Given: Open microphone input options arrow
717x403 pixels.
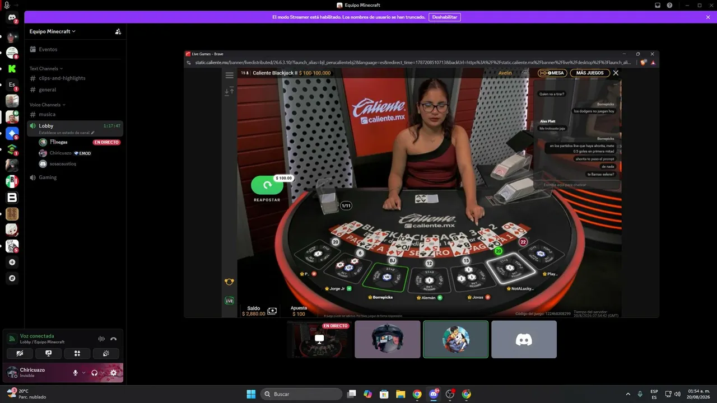Looking at the screenshot, I should click(x=83, y=373).
